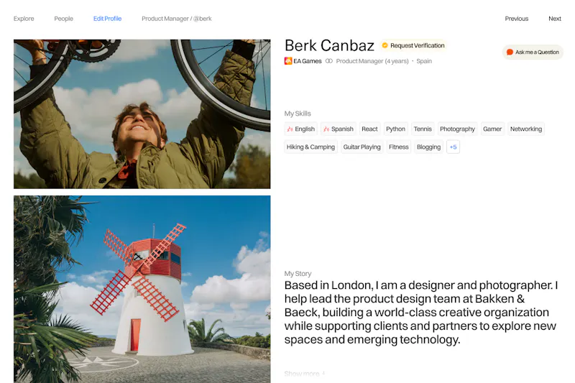Expand hidden skills with the +5 chip
Image resolution: width=575 pixels, height=383 pixels.
[x=454, y=147]
